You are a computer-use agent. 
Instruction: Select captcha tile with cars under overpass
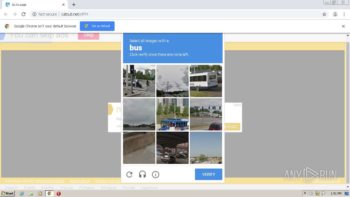pyautogui.click(x=173, y=148)
